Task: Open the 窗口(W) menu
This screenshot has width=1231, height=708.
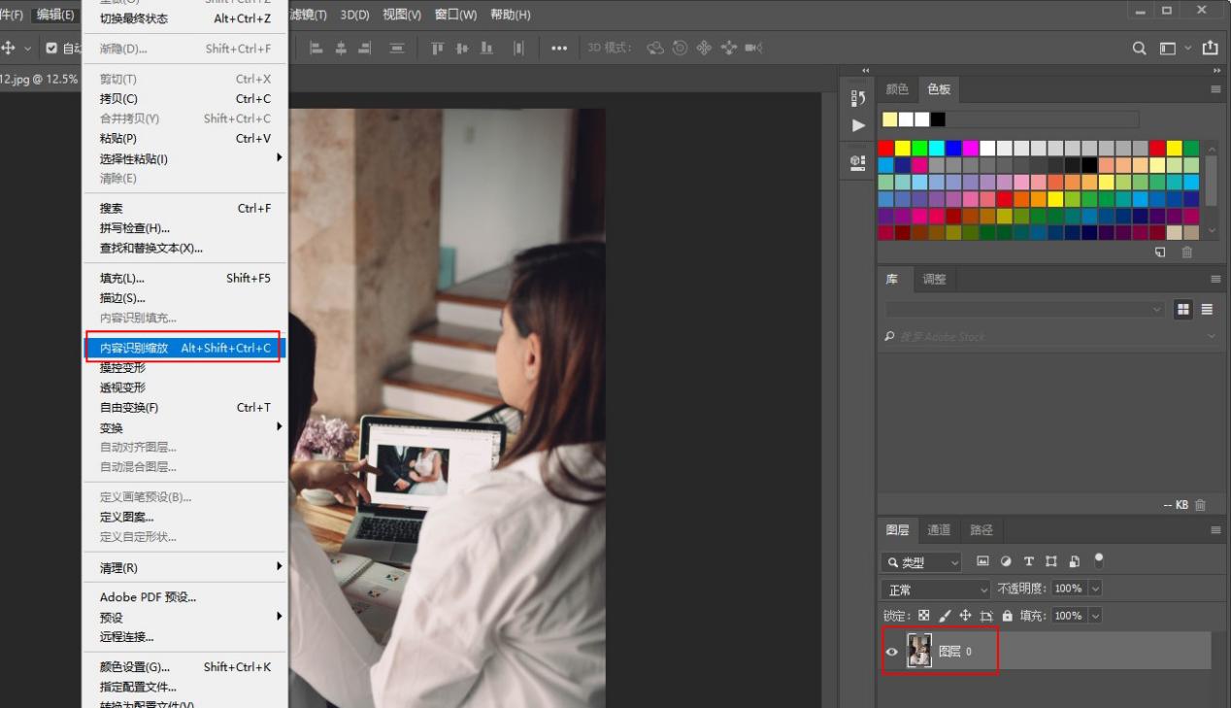Action: coord(455,15)
